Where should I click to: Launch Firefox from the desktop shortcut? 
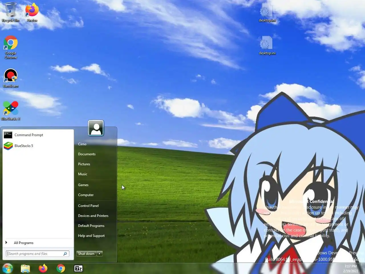[x=32, y=12]
